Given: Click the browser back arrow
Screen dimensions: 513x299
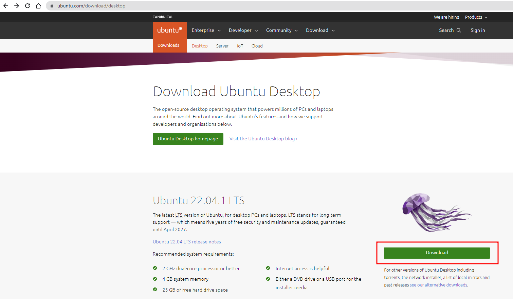Looking at the screenshot, I should click(6, 6).
